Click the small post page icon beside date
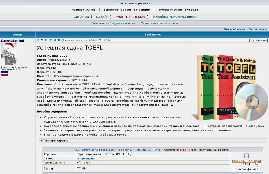Image resolution: width=269 pixels, height=174 pixels. coord(38,40)
